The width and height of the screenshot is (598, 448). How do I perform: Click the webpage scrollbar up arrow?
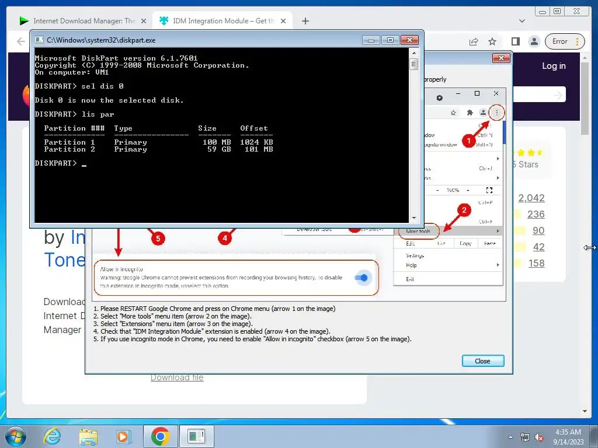(x=585, y=58)
